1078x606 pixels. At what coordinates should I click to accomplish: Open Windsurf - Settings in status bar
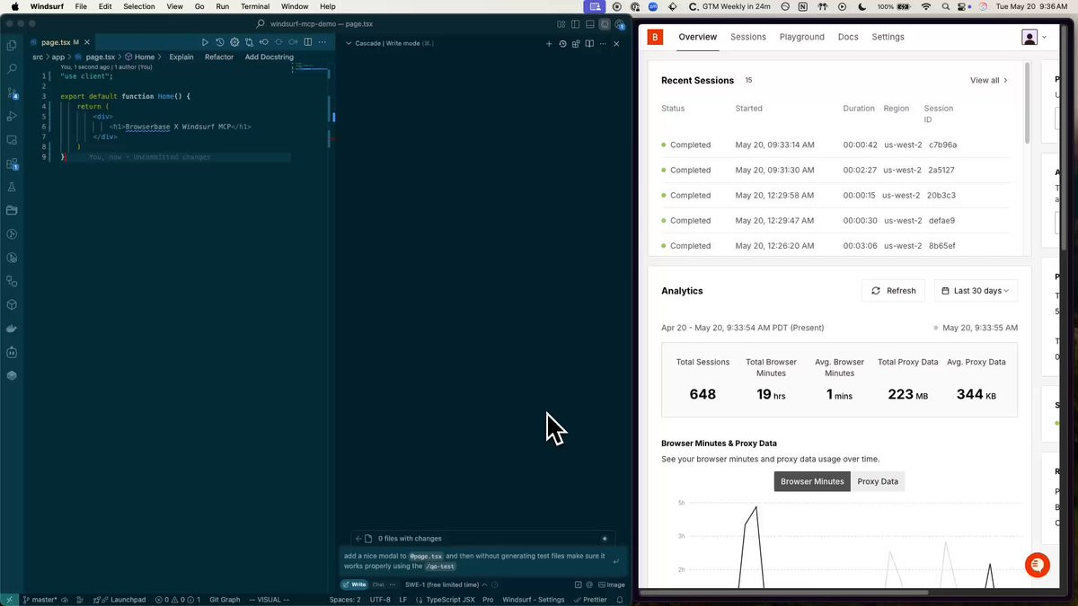click(x=534, y=600)
